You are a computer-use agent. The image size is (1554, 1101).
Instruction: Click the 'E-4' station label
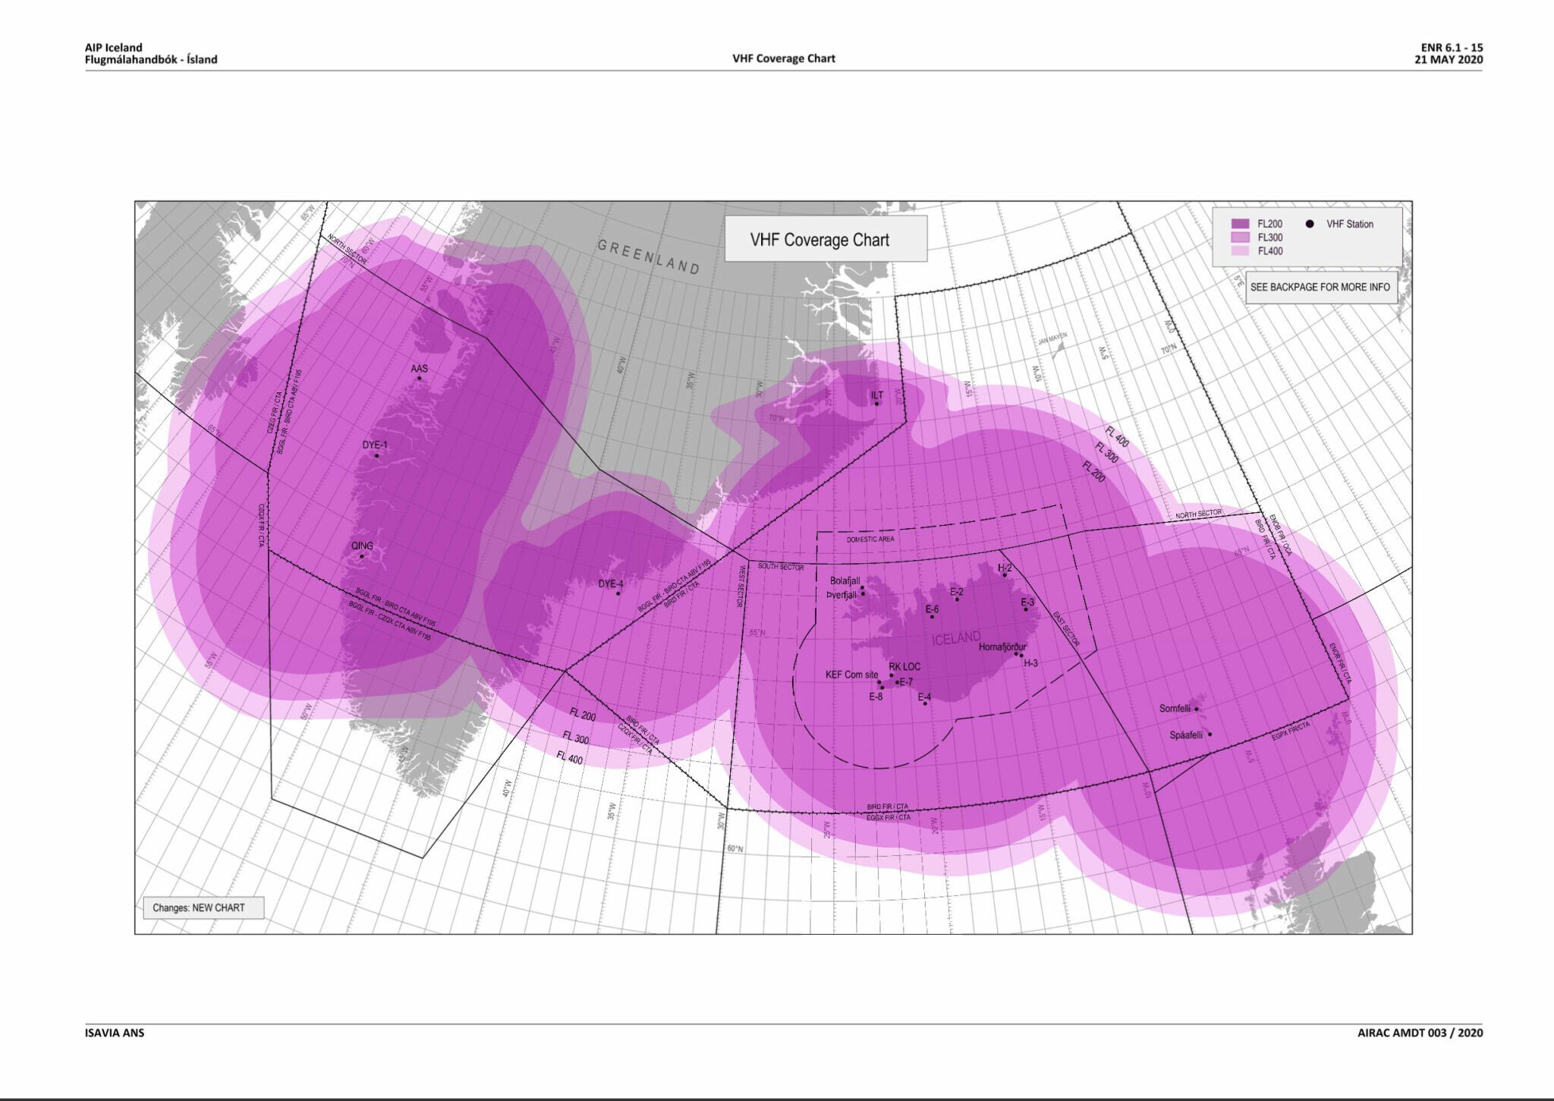(x=924, y=697)
